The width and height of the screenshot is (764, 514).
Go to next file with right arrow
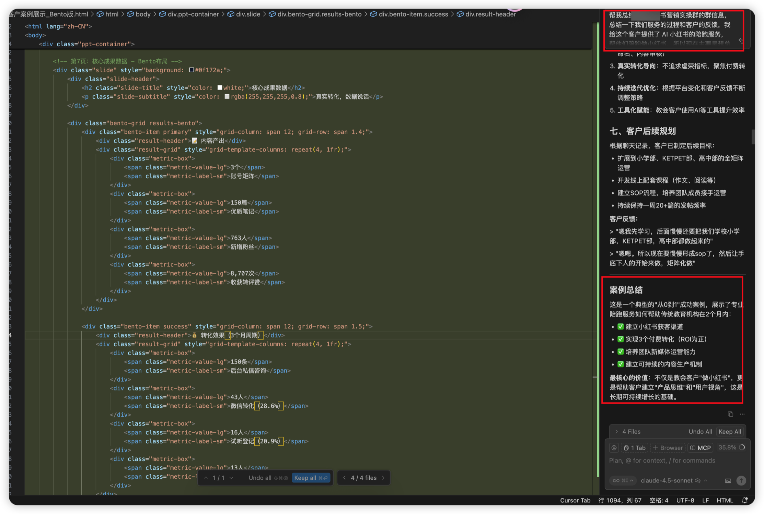(383, 478)
